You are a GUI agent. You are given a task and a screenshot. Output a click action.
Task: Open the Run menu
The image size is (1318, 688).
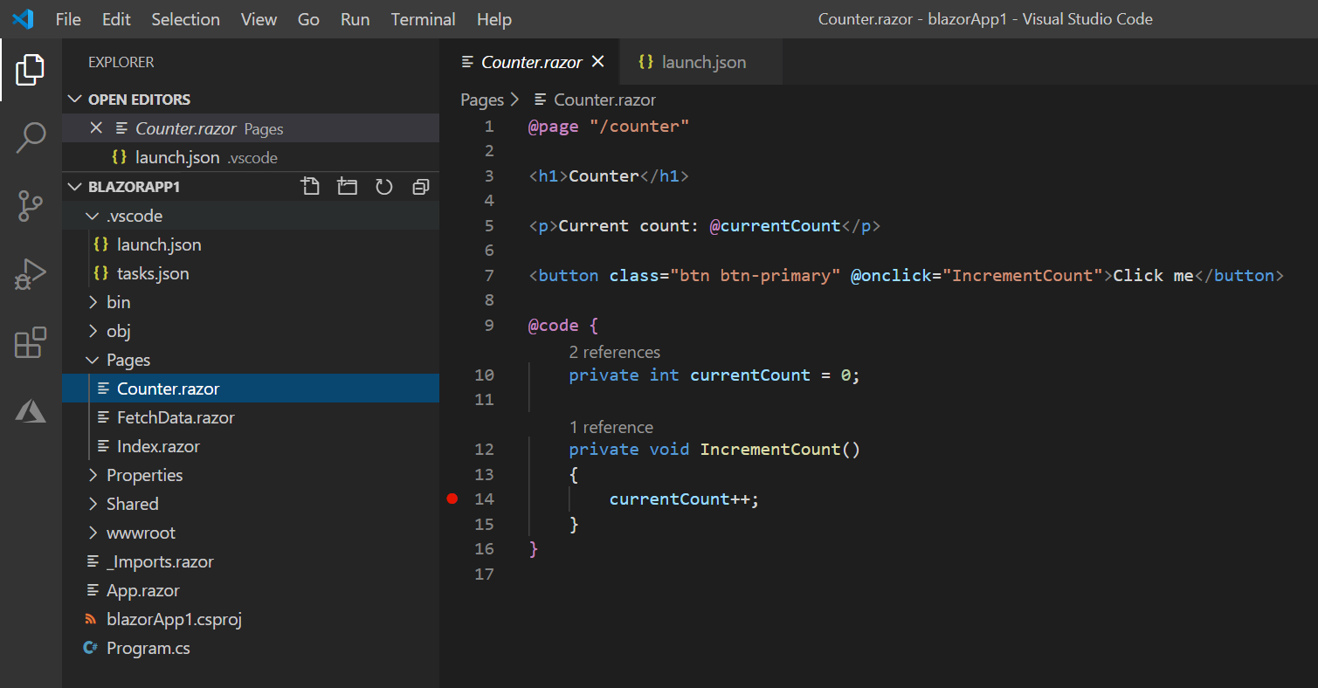tap(355, 19)
